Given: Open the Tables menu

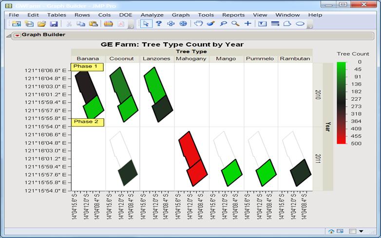Looking at the screenshot, I should tap(57, 15).
